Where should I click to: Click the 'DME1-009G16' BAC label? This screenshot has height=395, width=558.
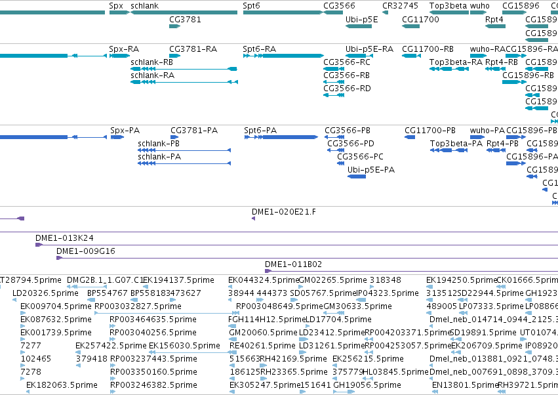point(86,251)
